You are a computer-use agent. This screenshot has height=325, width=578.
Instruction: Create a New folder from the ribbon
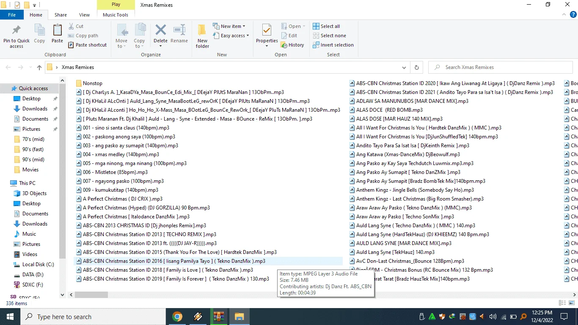tap(203, 36)
